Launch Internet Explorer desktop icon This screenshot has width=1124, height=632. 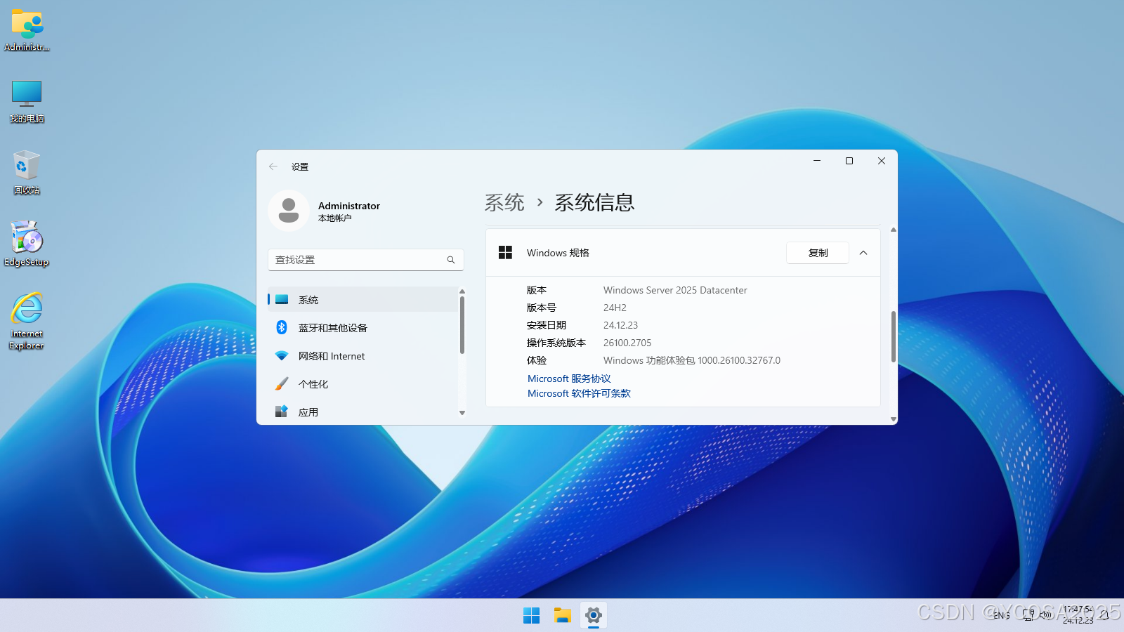(27, 321)
